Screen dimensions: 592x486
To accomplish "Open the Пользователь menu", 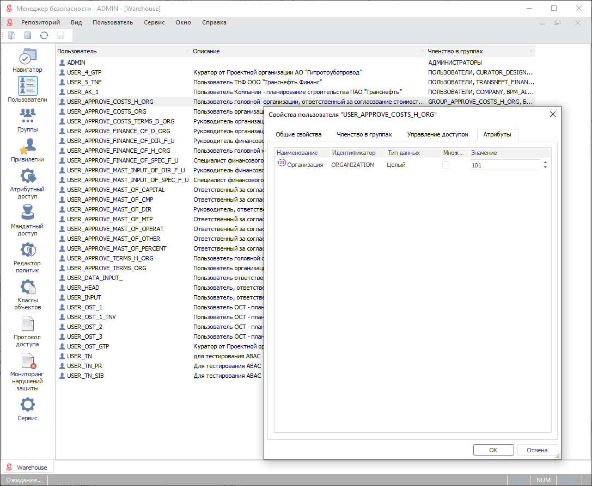I will pos(113,22).
